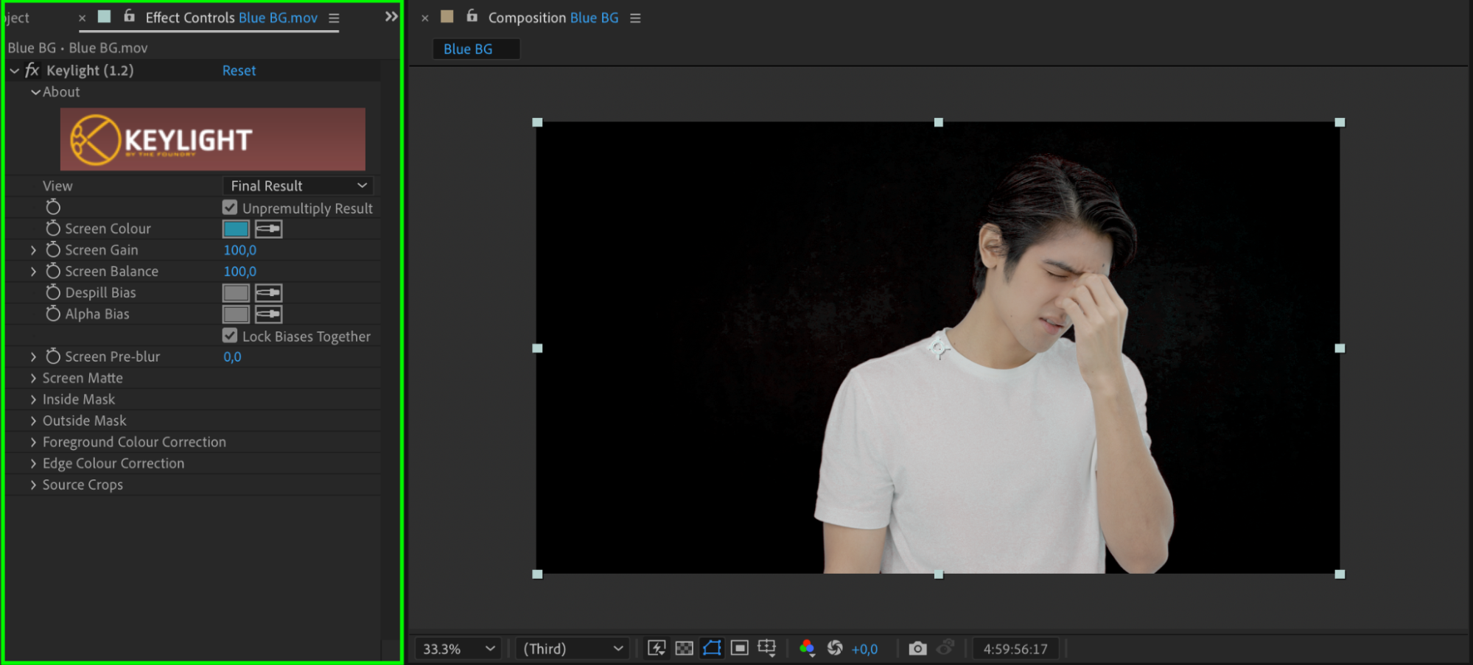Toggle the transparency grid icon
1473x665 pixels.
[x=684, y=648]
